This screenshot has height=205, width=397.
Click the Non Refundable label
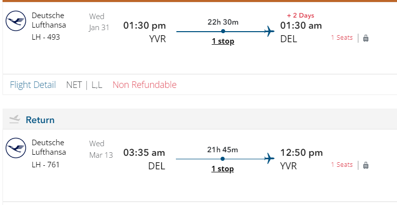pos(144,85)
